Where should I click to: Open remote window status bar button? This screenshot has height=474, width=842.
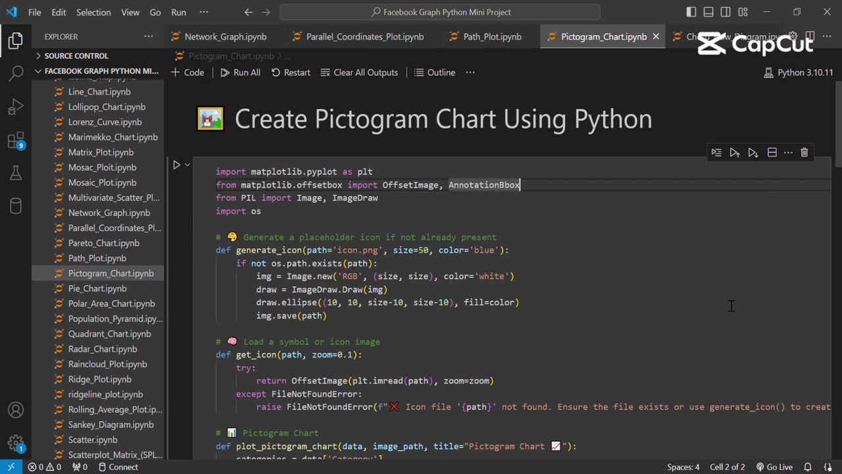coord(11,467)
